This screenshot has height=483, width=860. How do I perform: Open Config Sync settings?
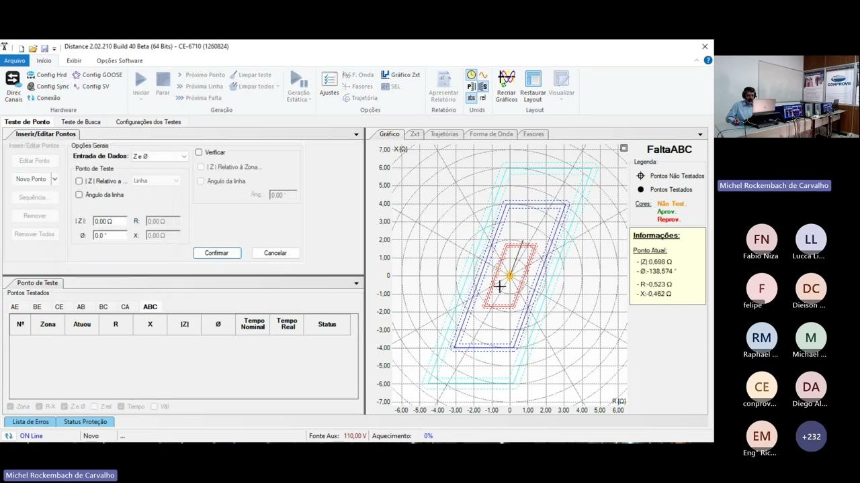coord(48,87)
